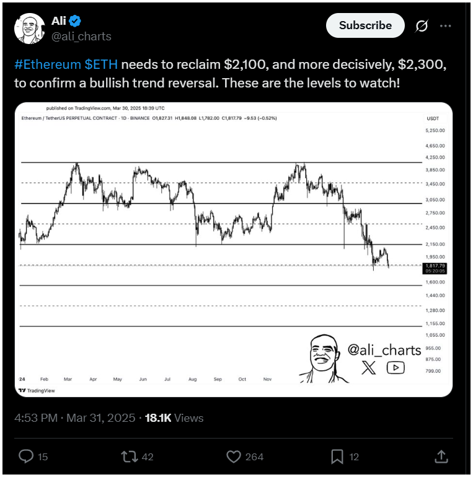Screen dimensions: 473x477
Task: Click the 18.1K Views count
Action: click(x=174, y=418)
